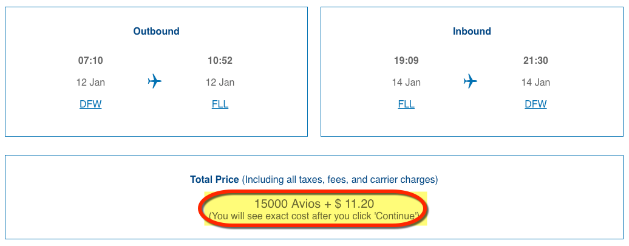The image size is (629, 246).
Task: Open the FLL departure airport link in Inbound
Action: (x=406, y=104)
